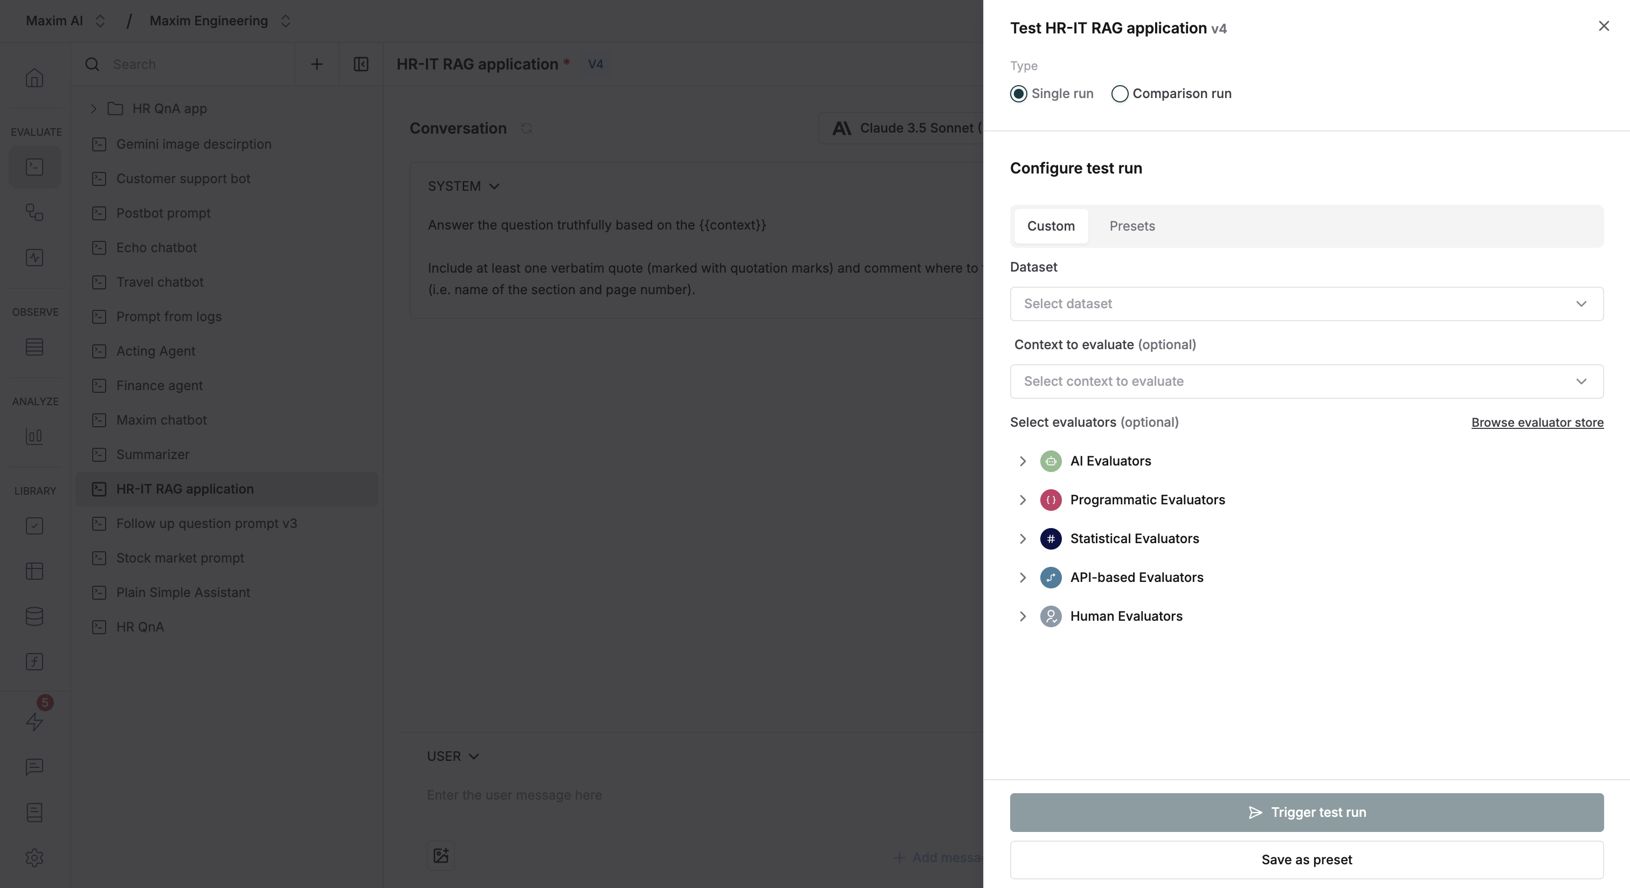Open the HR-IT RAG application prompt
Screen dimensions: 1630x888
pyautogui.click(x=184, y=488)
